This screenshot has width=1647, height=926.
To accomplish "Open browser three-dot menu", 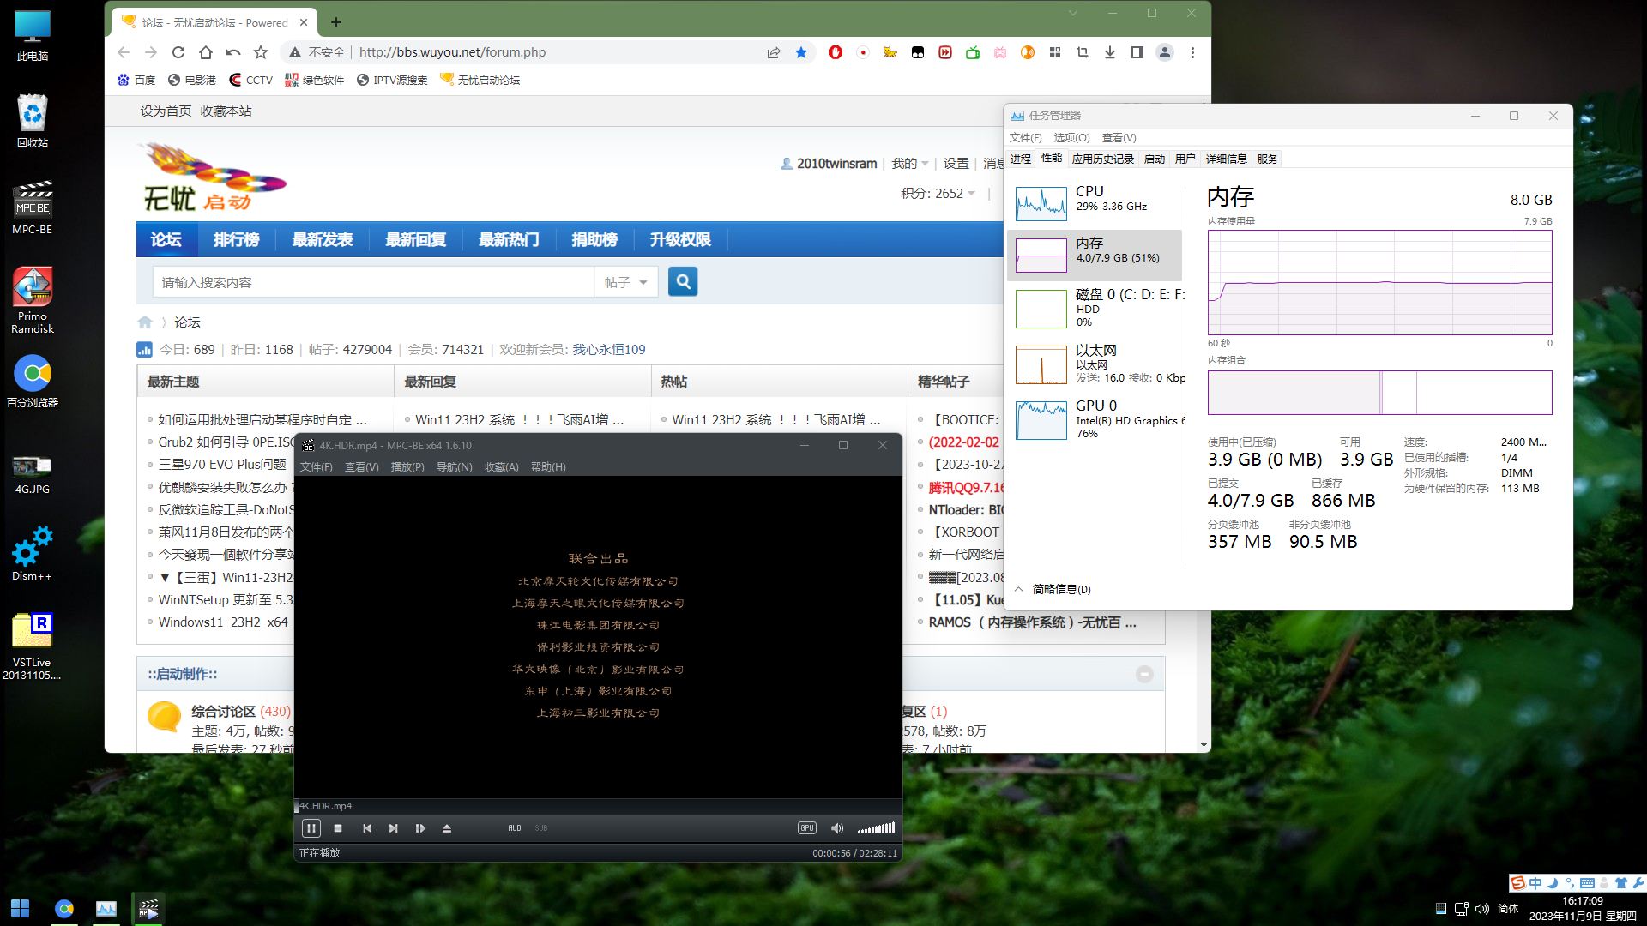I will [1192, 52].
